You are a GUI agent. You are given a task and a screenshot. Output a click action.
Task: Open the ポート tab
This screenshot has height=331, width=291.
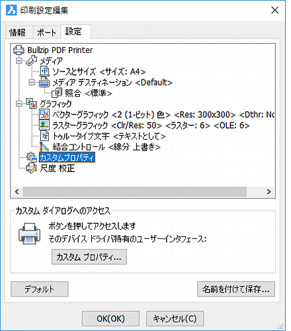pyautogui.click(x=46, y=32)
